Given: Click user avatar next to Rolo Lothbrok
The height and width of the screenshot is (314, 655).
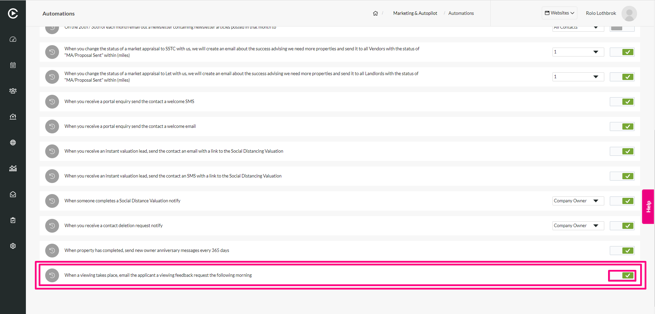Looking at the screenshot, I should pyautogui.click(x=629, y=13).
